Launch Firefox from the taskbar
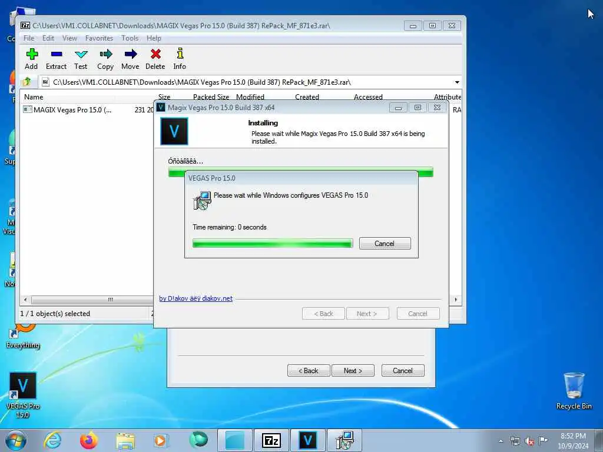Viewport: 603px width, 452px height. 89,440
